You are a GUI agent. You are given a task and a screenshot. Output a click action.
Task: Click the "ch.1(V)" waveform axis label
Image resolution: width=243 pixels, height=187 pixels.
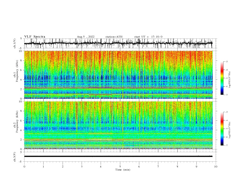pos(15,43)
